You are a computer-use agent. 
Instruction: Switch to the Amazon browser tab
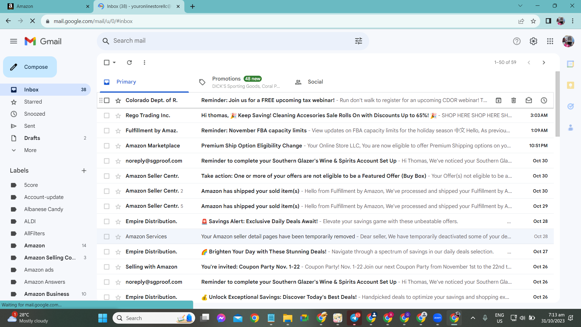click(47, 6)
